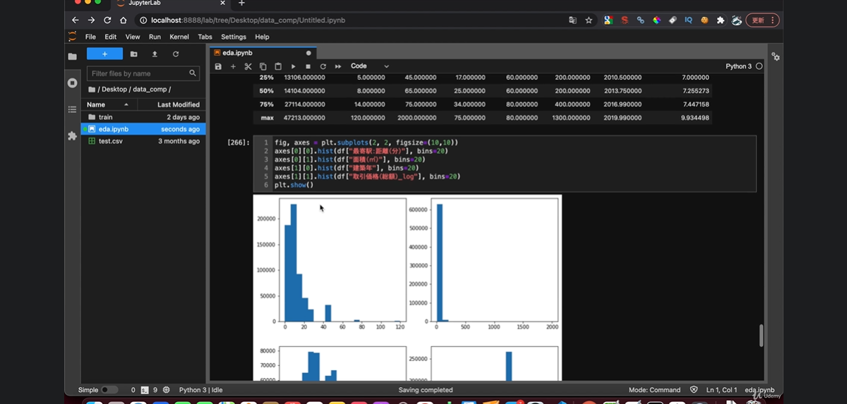The height and width of the screenshot is (404, 847).
Task: Click the Python 3 kernel name
Action: 738,66
